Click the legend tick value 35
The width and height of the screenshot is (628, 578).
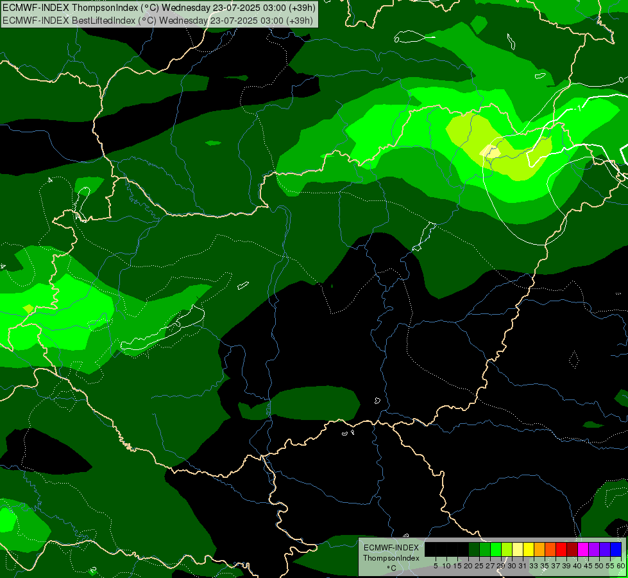click(x=545, y=566)
